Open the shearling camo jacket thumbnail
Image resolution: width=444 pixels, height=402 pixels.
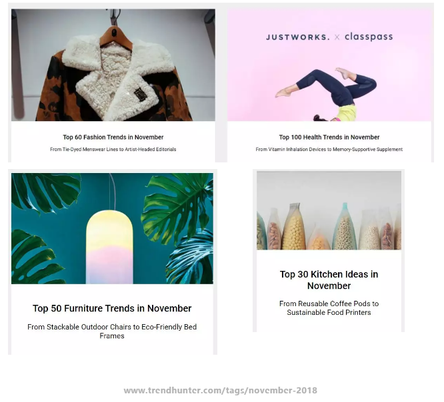(x=113, y=65)
